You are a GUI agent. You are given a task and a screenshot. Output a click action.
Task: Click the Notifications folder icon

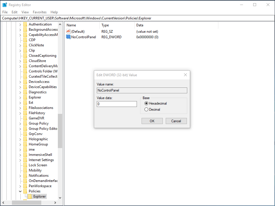25,176
